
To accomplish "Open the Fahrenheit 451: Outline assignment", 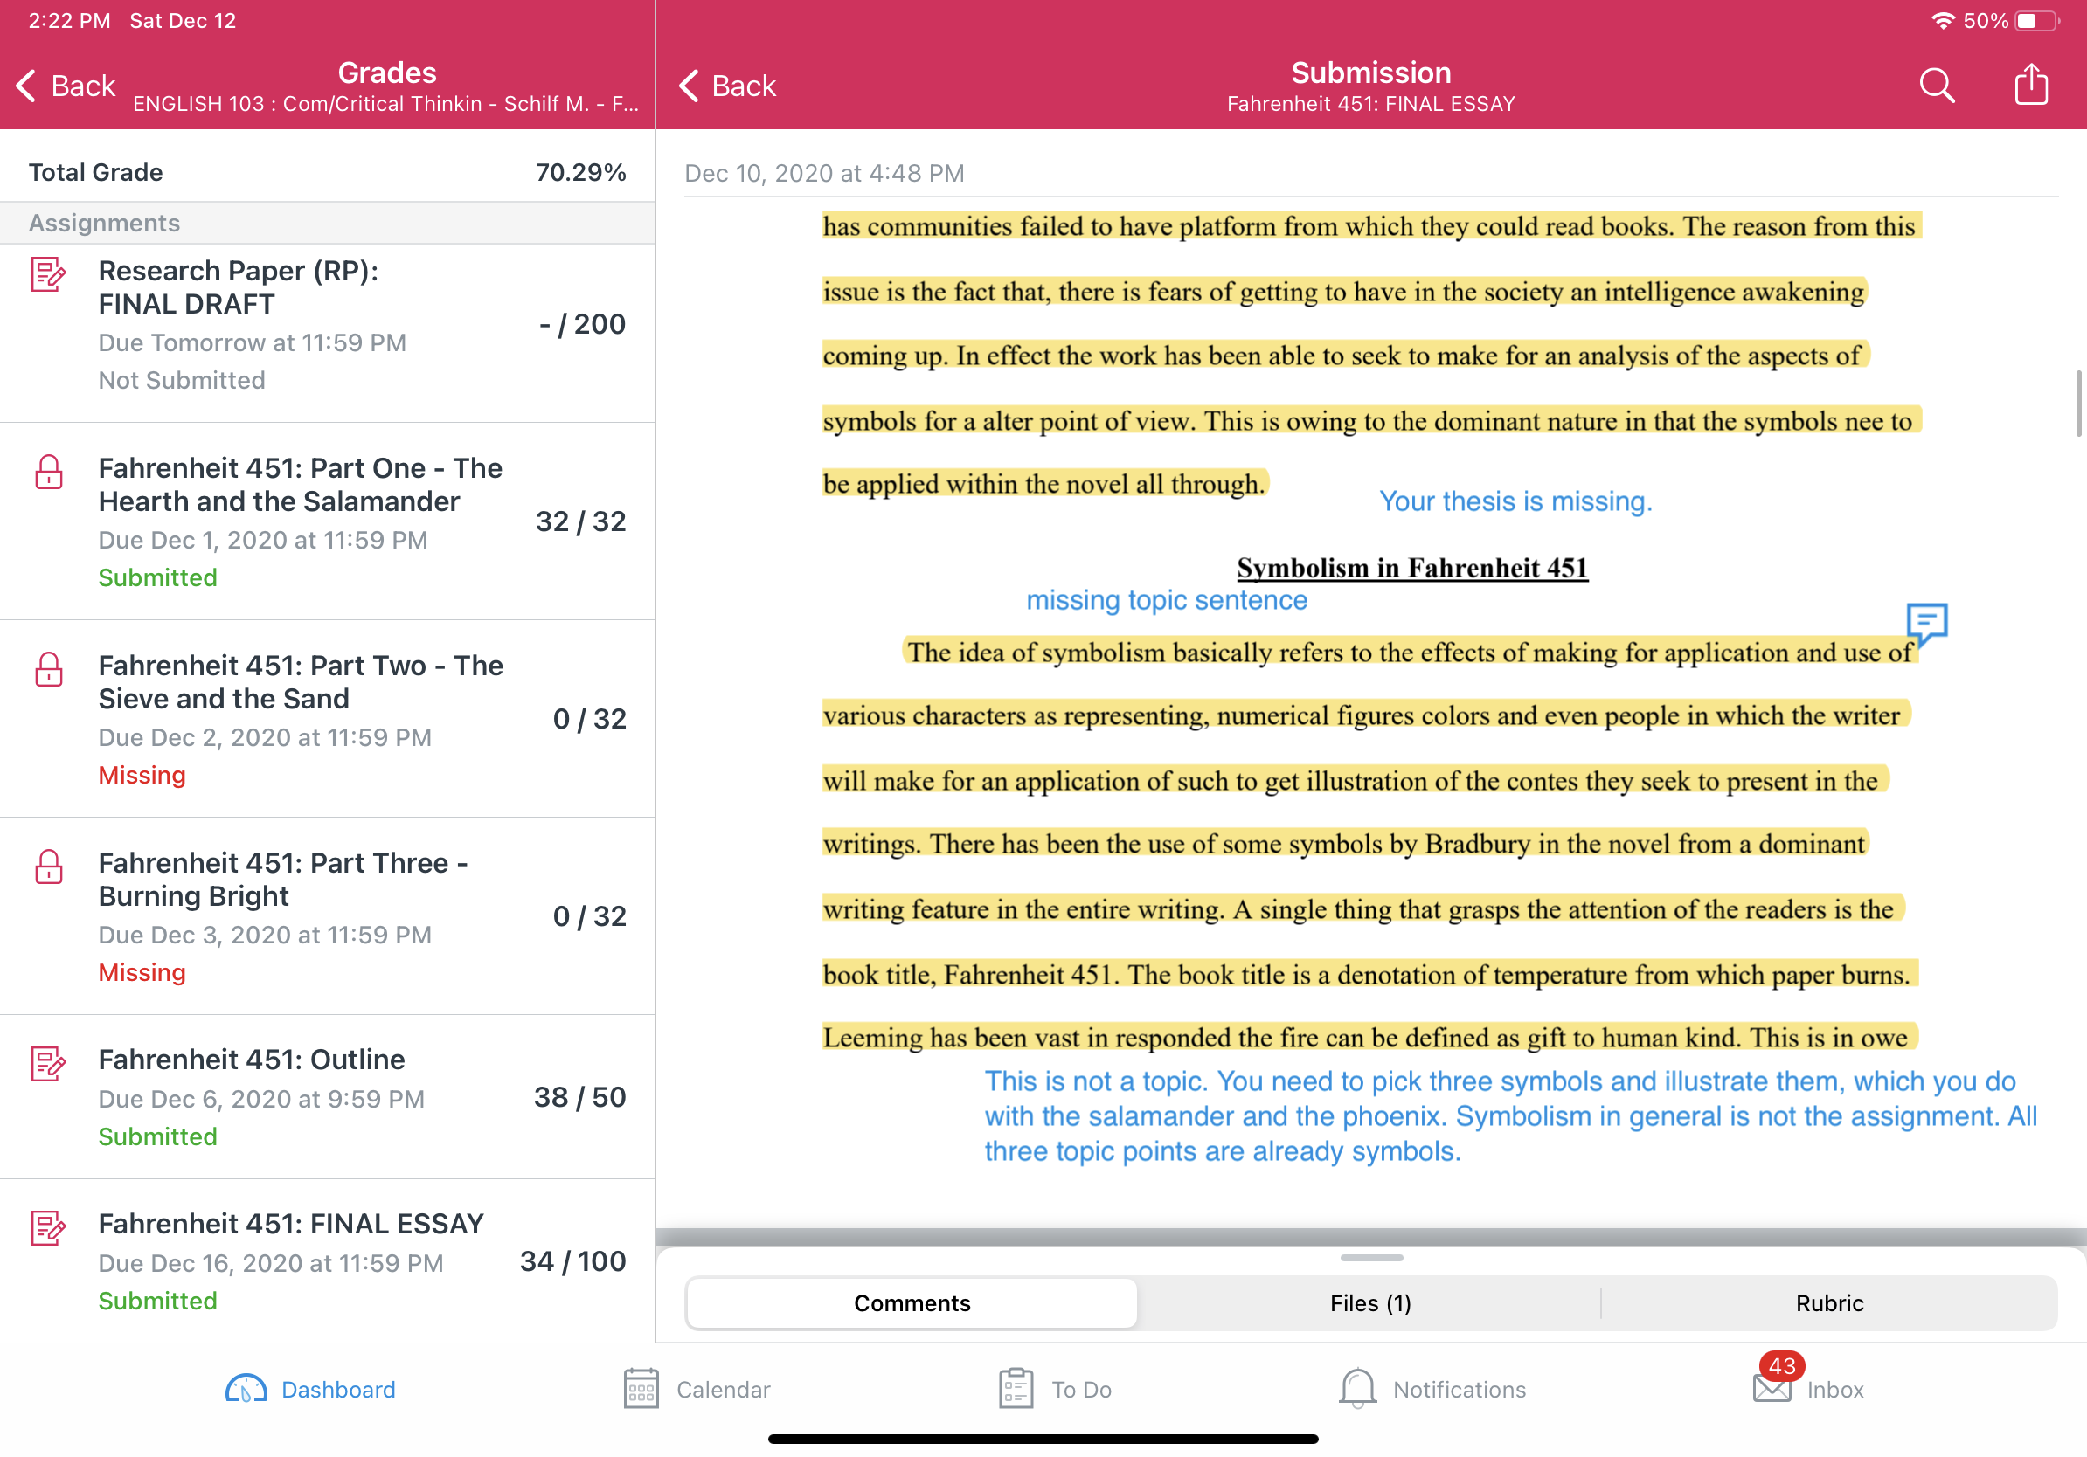I will point(327,1096).
